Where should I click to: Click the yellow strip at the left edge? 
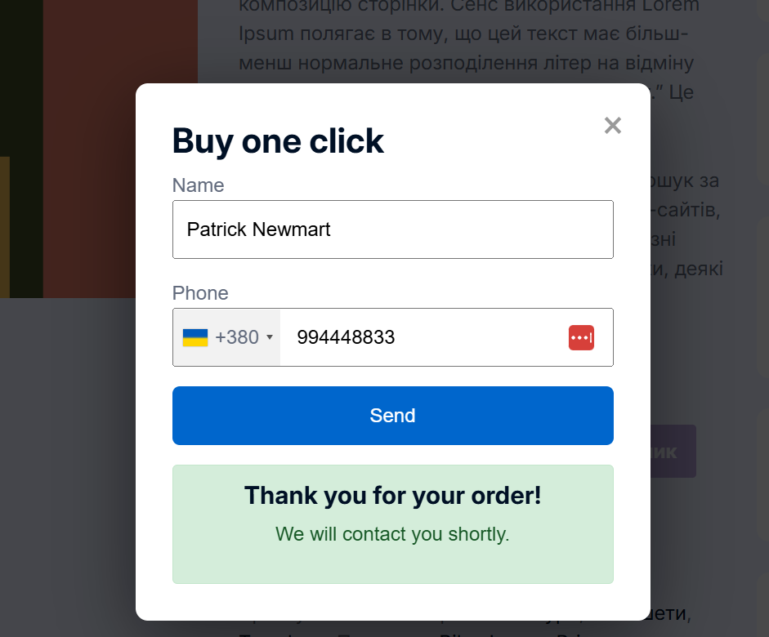[x=4, y=227]
